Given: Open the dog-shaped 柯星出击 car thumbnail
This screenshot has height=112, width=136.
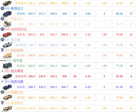Looking at the screenshot, I should click(7, 24).
